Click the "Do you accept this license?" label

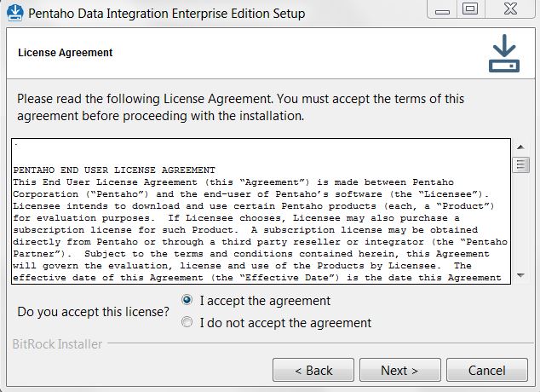click(x=94, y=312)
